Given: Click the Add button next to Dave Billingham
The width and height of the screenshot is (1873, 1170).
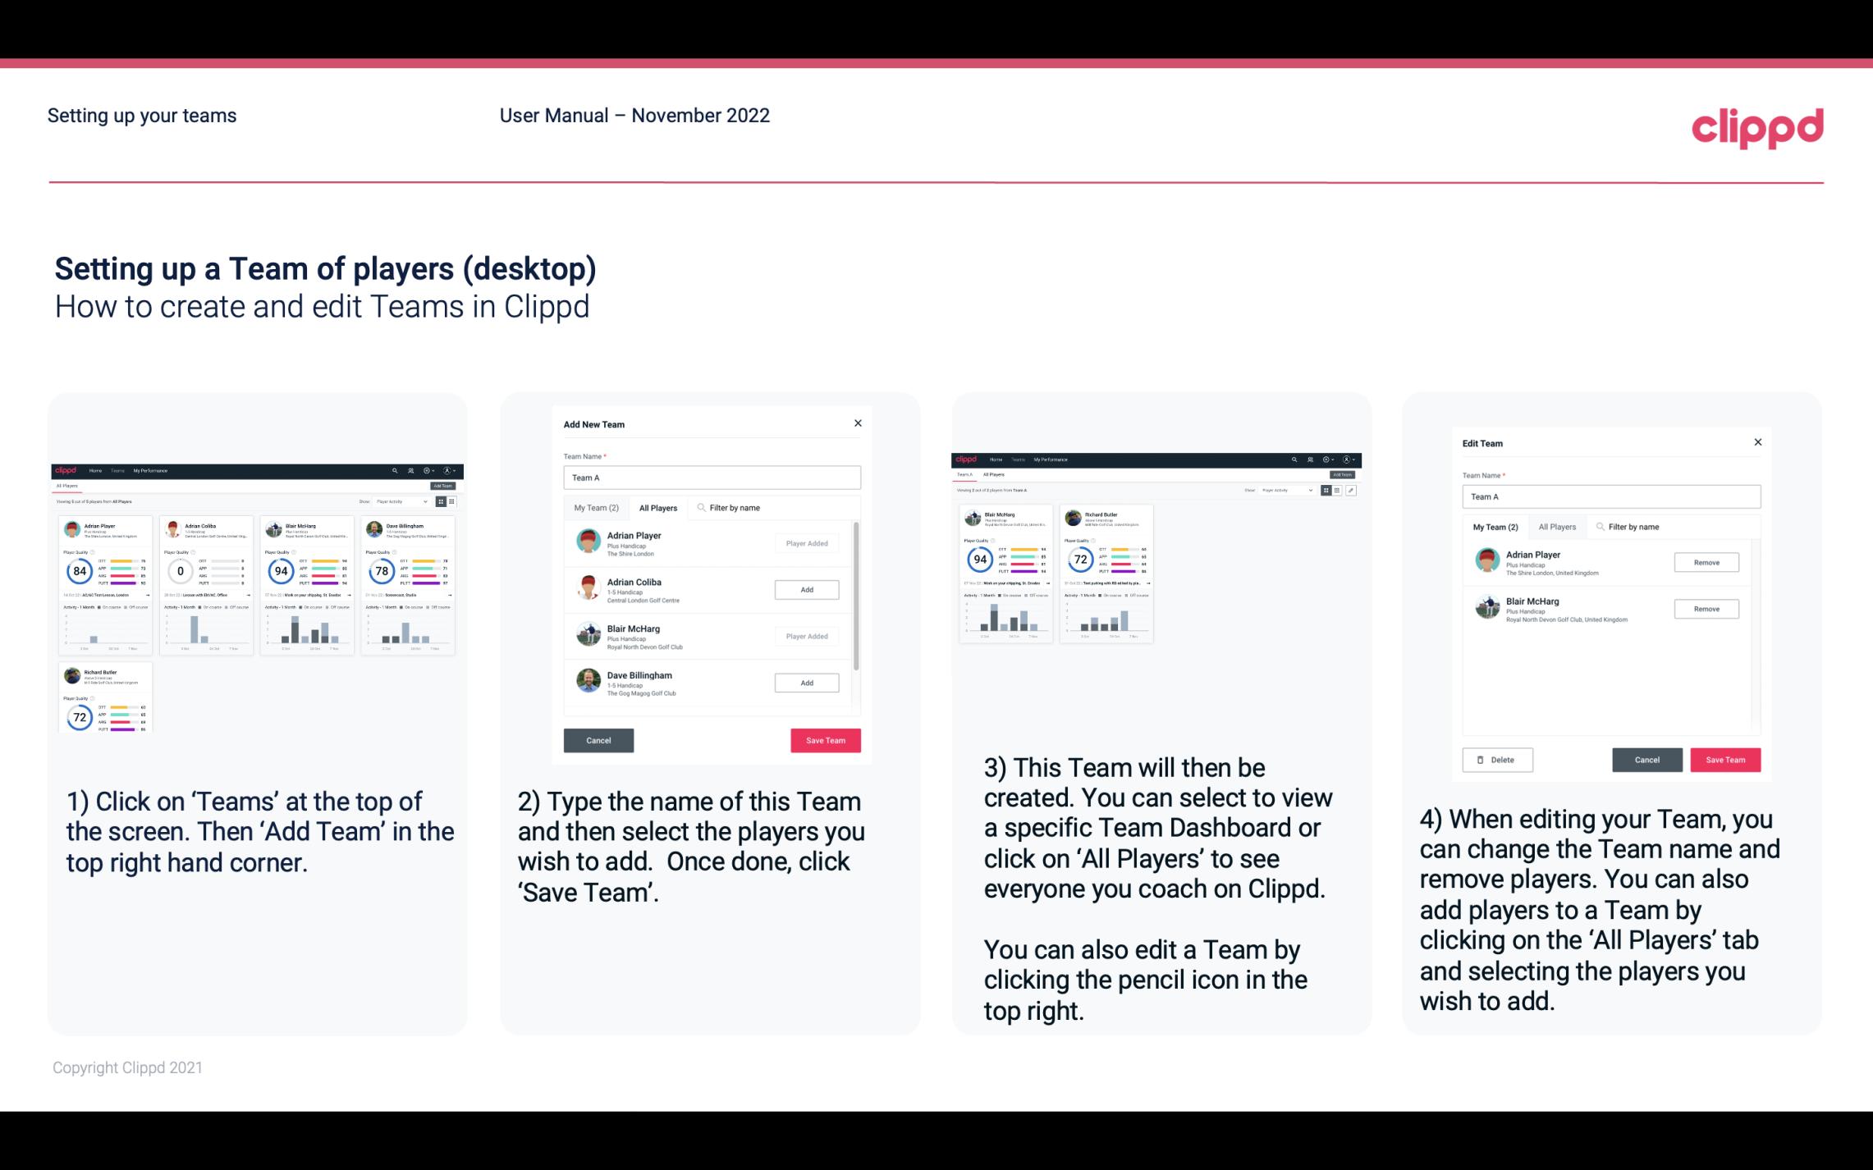Looking at the screenshot, I should pos(806,682).
